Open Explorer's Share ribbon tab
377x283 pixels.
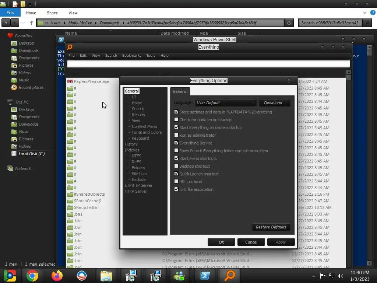(52, 13)
